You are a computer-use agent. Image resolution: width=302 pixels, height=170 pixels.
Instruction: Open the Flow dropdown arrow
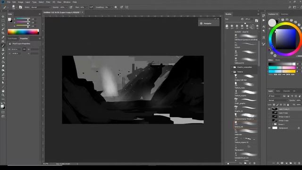point(86,7)
